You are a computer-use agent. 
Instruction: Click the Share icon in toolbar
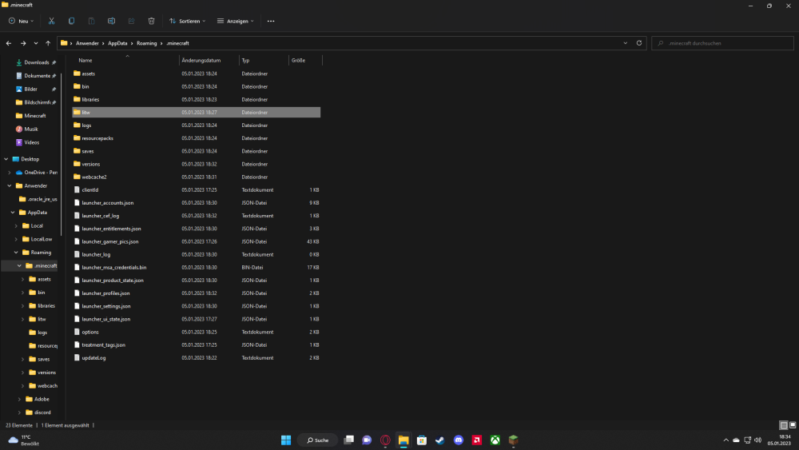tap(132, 21)
